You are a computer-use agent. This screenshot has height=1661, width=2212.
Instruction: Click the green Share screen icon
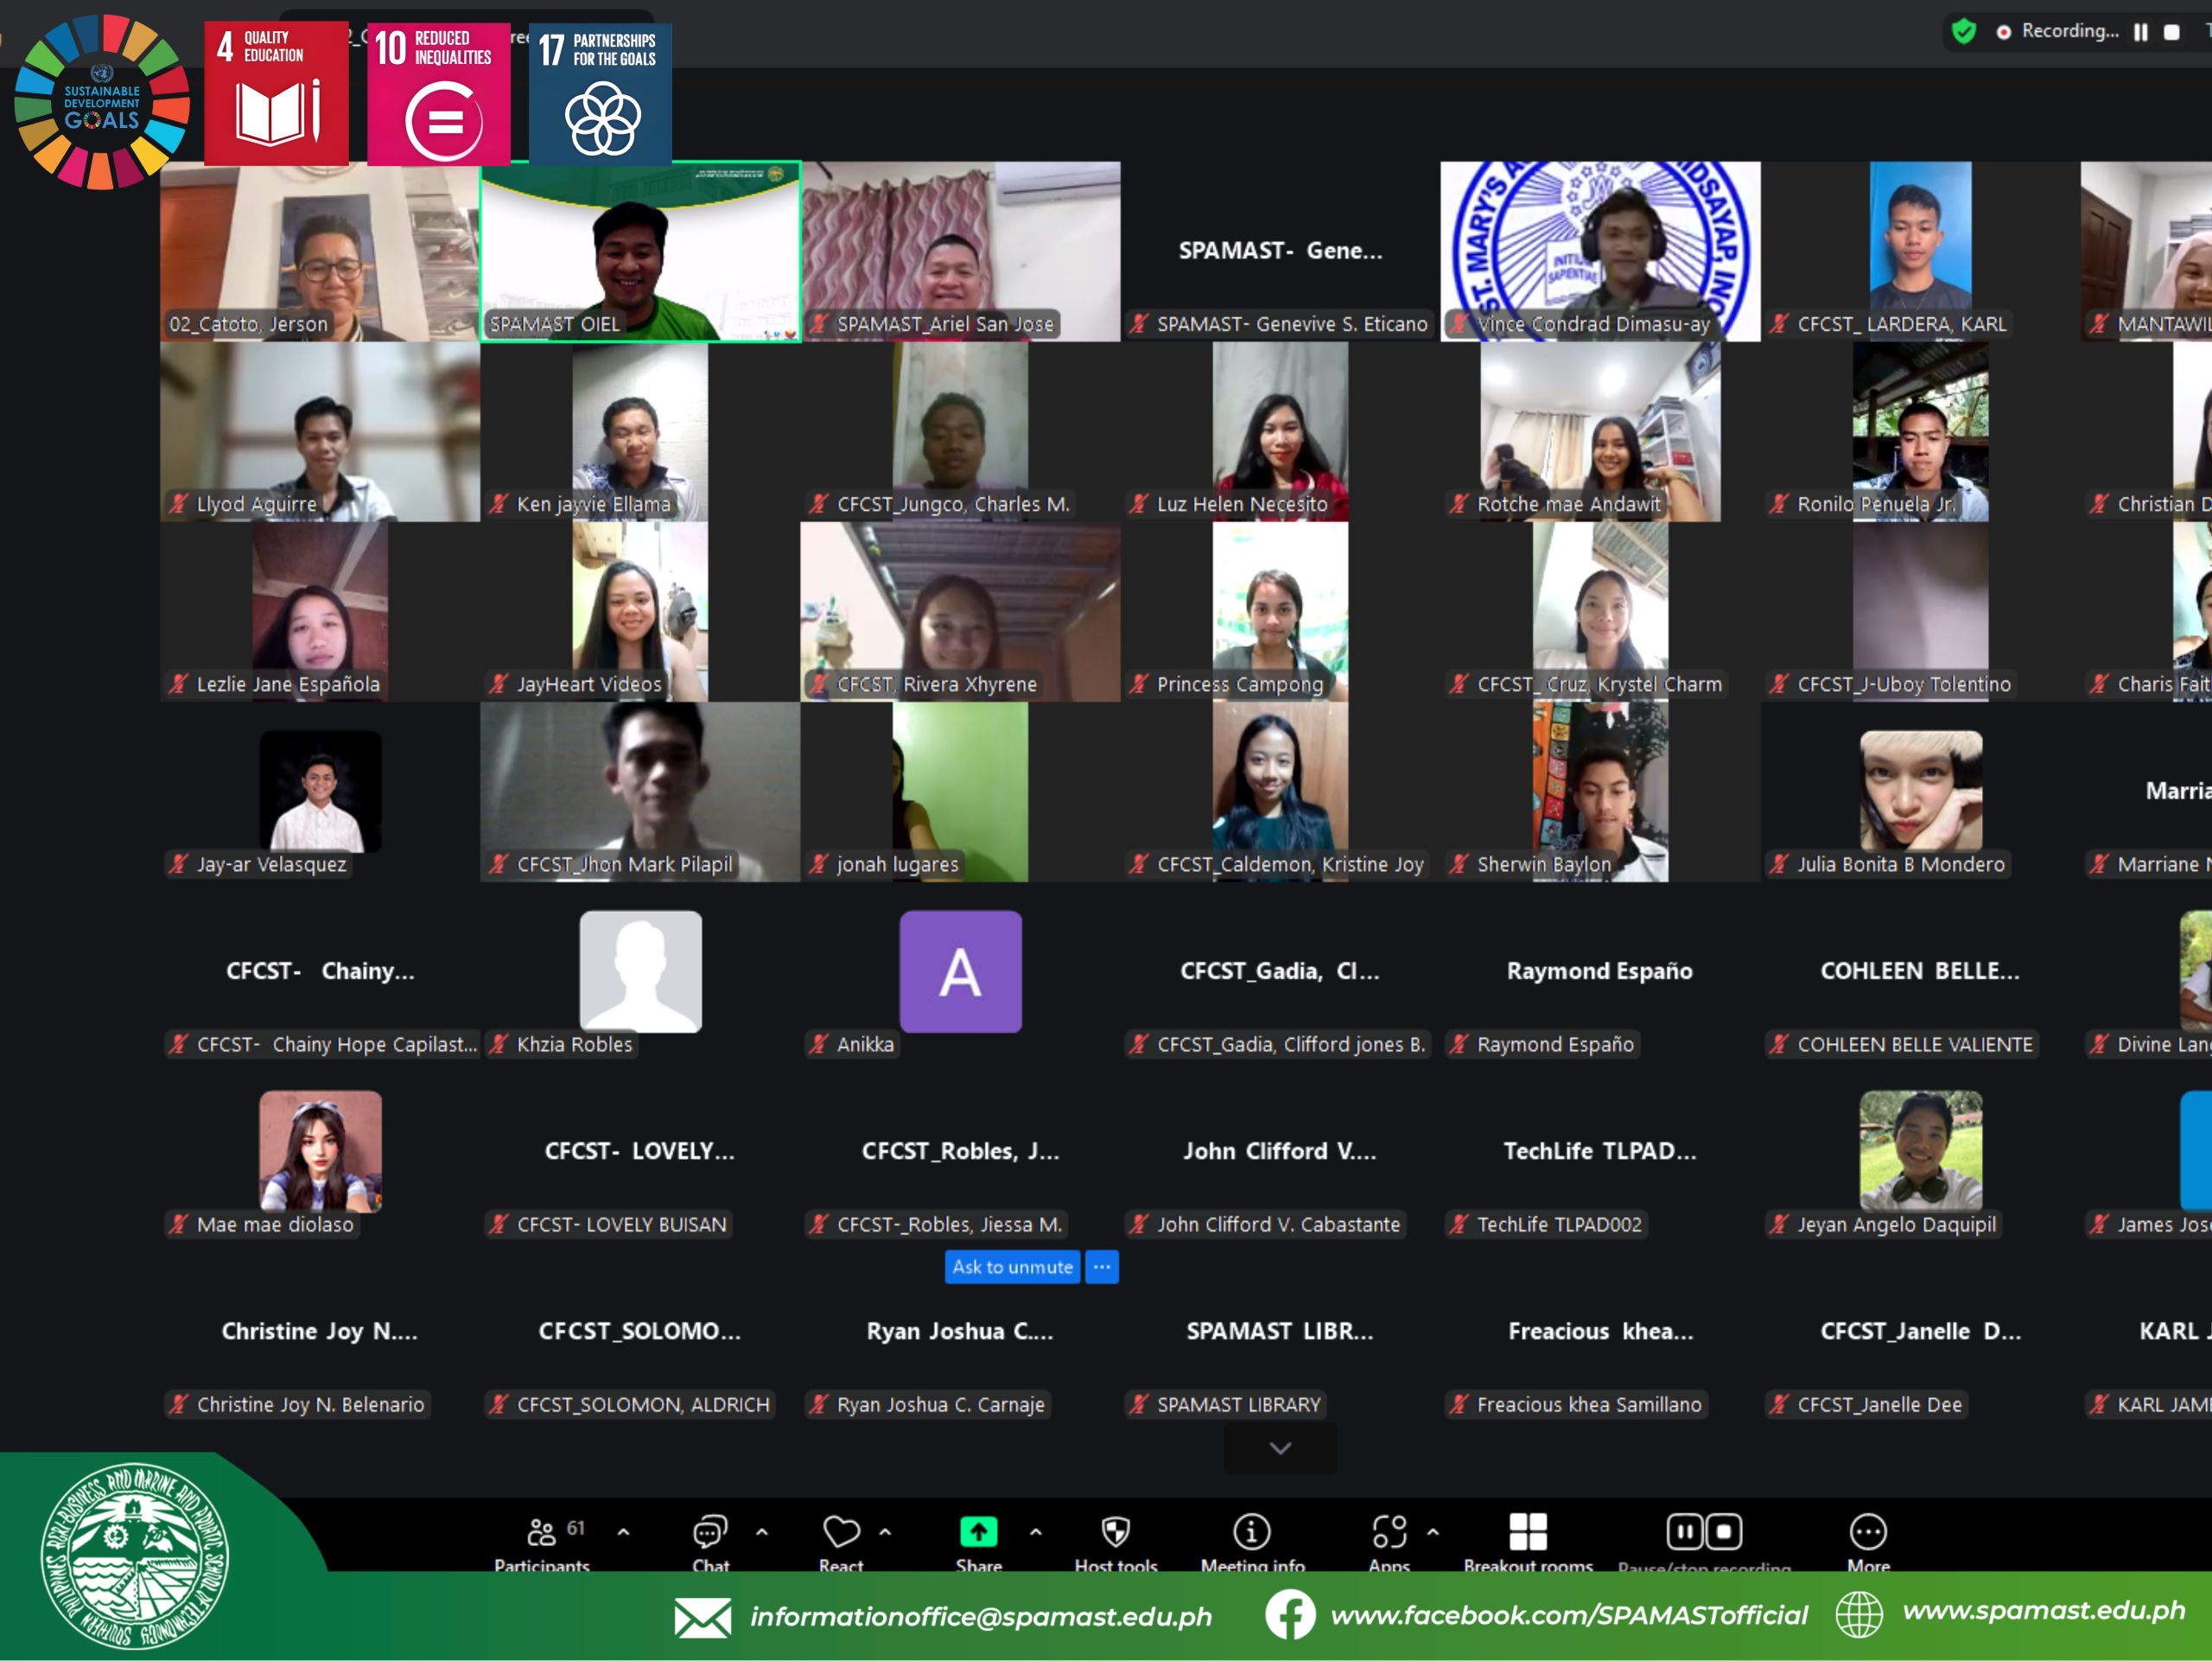click(978, 1532)
